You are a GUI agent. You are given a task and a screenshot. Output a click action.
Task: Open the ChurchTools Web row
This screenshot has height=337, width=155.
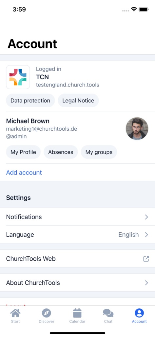(77, 259)
